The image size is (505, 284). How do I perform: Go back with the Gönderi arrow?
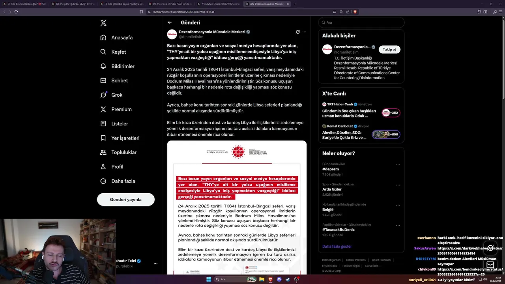[170, 22]
